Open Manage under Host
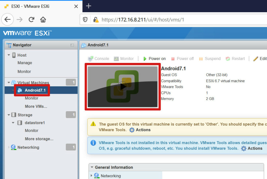Viewport: 267px width, 179px height. tap(25, 63)
